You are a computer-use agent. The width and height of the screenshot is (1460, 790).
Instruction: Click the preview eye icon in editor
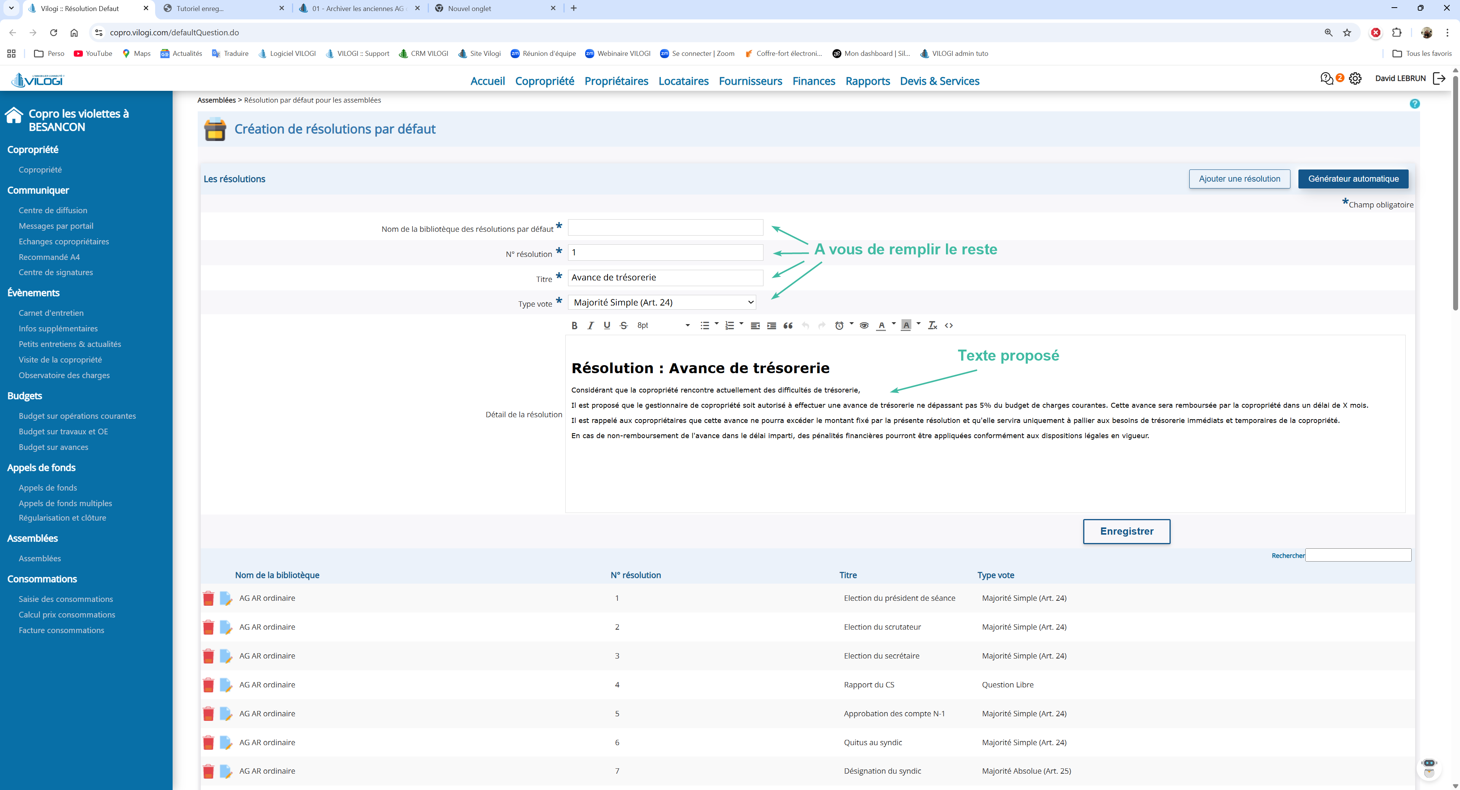click(864, 326)
